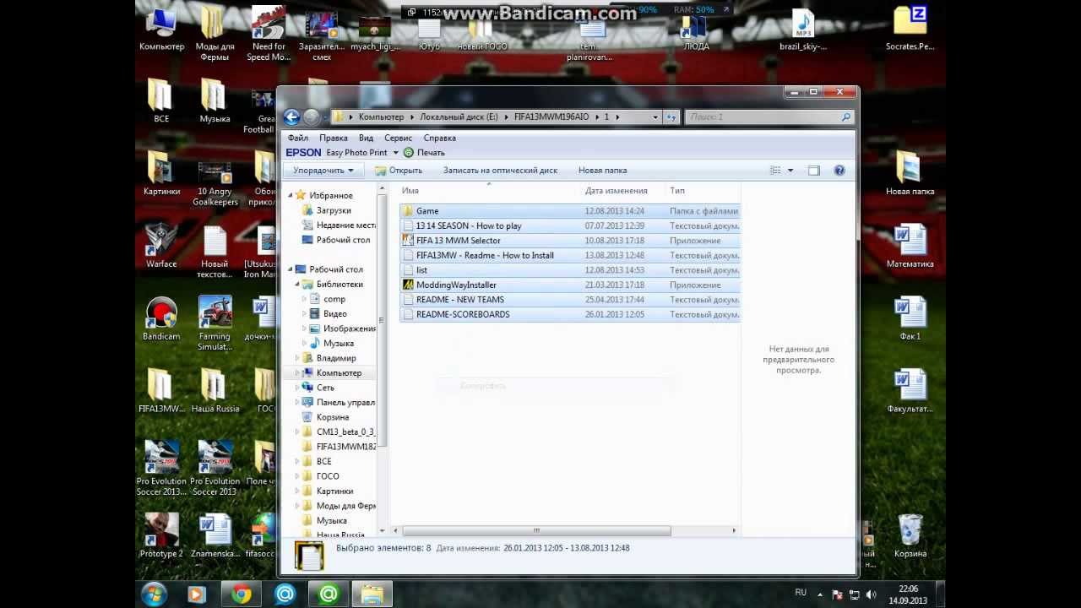
Task: Open Математика document on desktop
Action: [x=910, y=246]
